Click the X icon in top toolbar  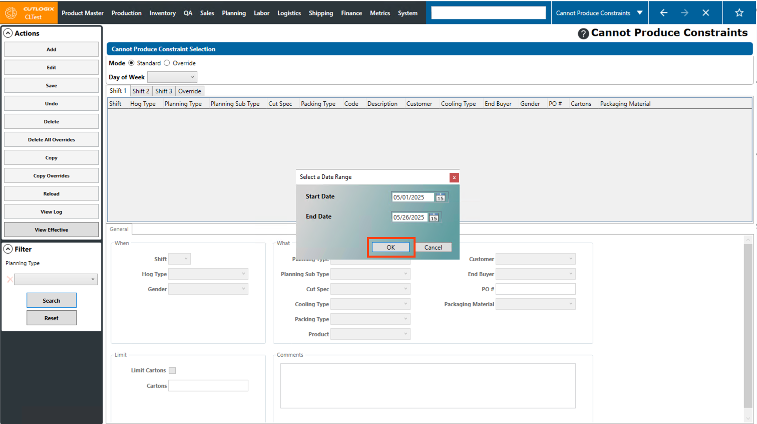click(705, 13)
